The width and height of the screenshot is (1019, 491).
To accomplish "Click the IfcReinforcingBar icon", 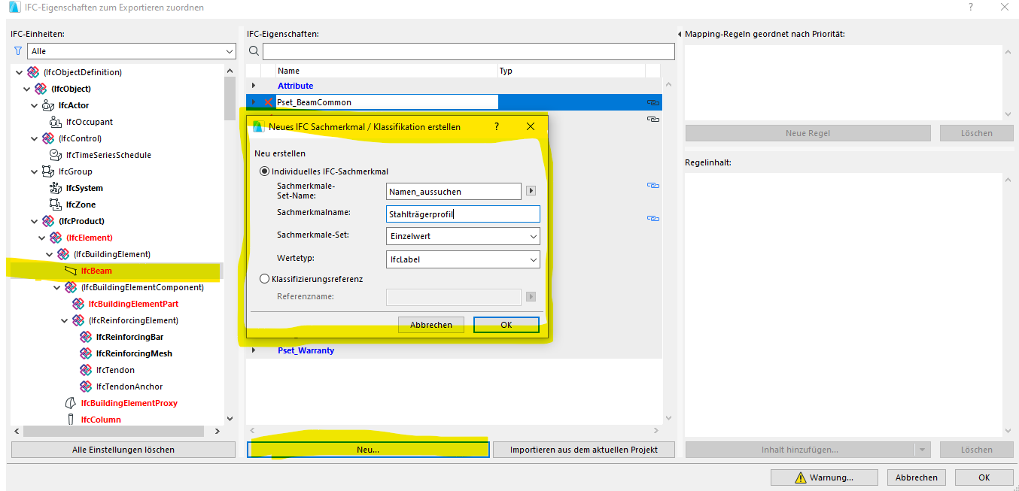I will tap(86, 337).
